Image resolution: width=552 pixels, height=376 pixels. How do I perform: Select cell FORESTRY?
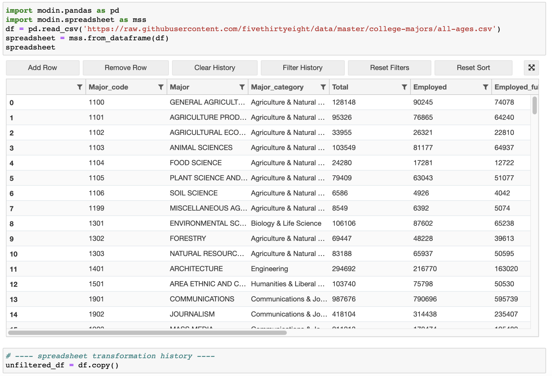tap(207, 239)
